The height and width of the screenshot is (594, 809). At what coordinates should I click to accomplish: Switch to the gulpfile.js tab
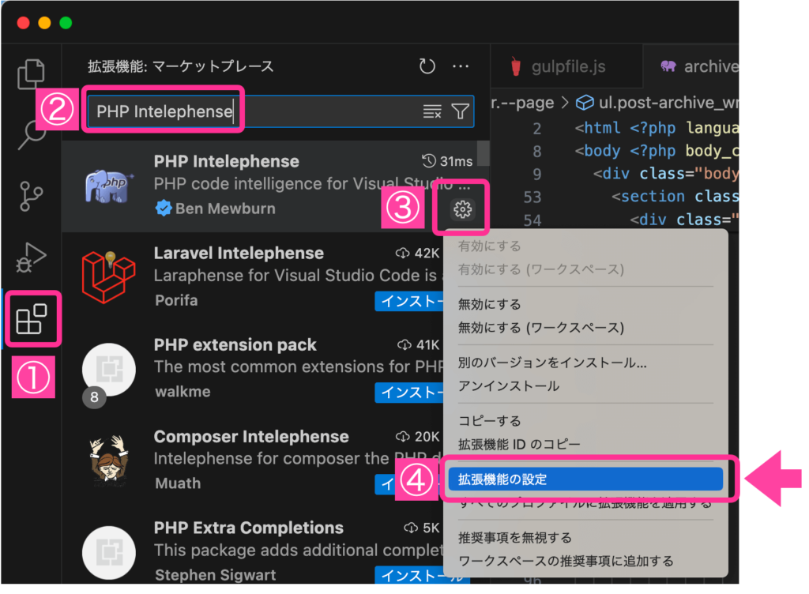click(x=566, y=66)
